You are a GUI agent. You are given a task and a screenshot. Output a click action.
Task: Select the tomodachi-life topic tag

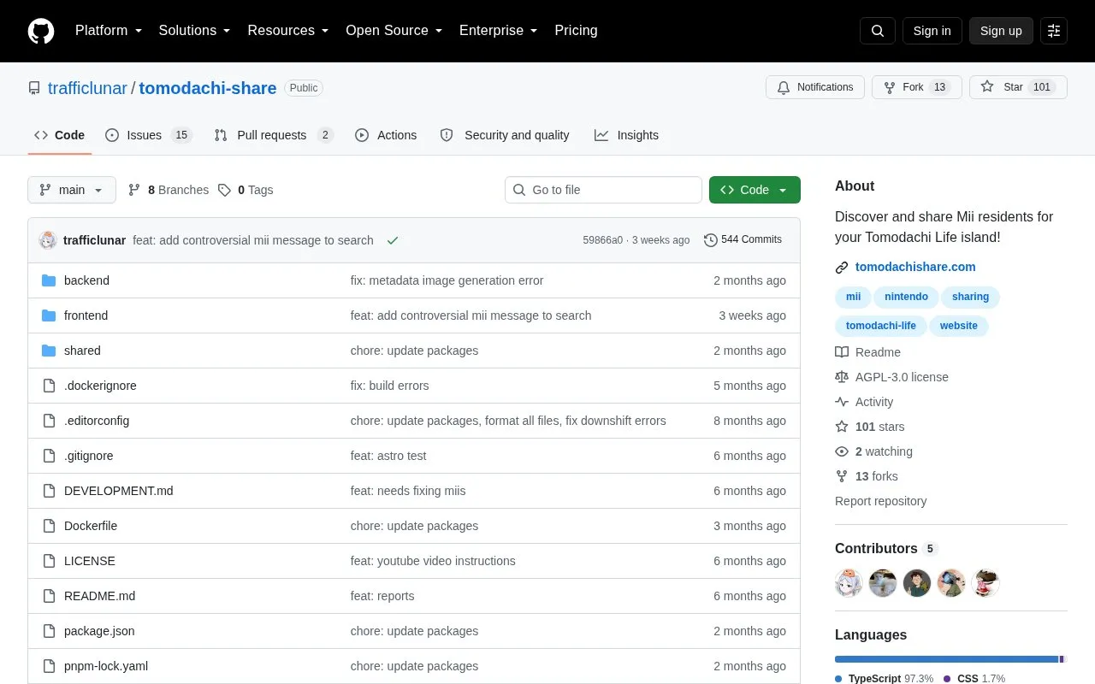click(880, 326)
